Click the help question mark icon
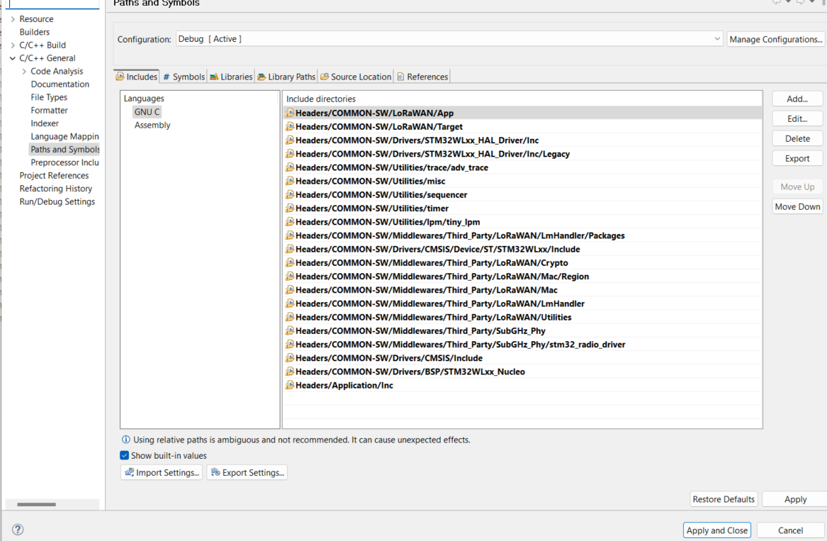This screenshot has width=827, height=541. coord(17,529)
